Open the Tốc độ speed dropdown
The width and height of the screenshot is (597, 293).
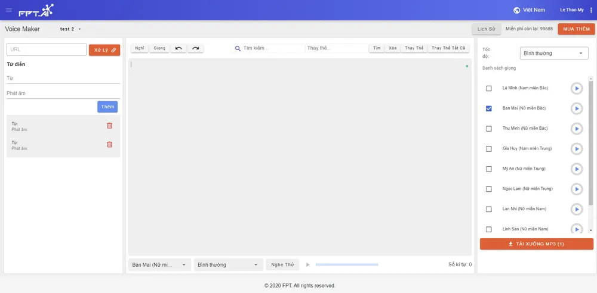553,54
